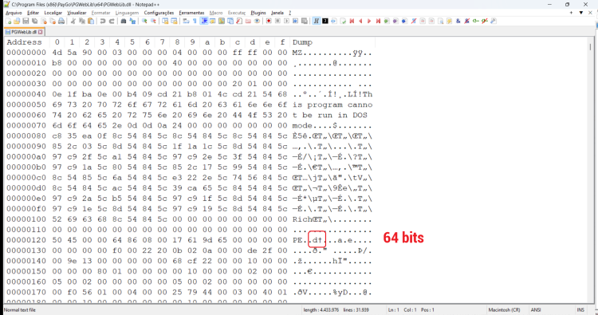This screenshot has height=315, width=598.
Task: Undo the last action via toolbar arrow
Action: click(103, 21)
